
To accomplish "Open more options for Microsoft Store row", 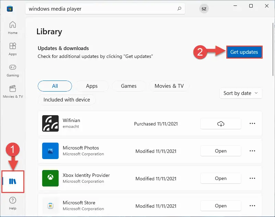I will point(252,206).
